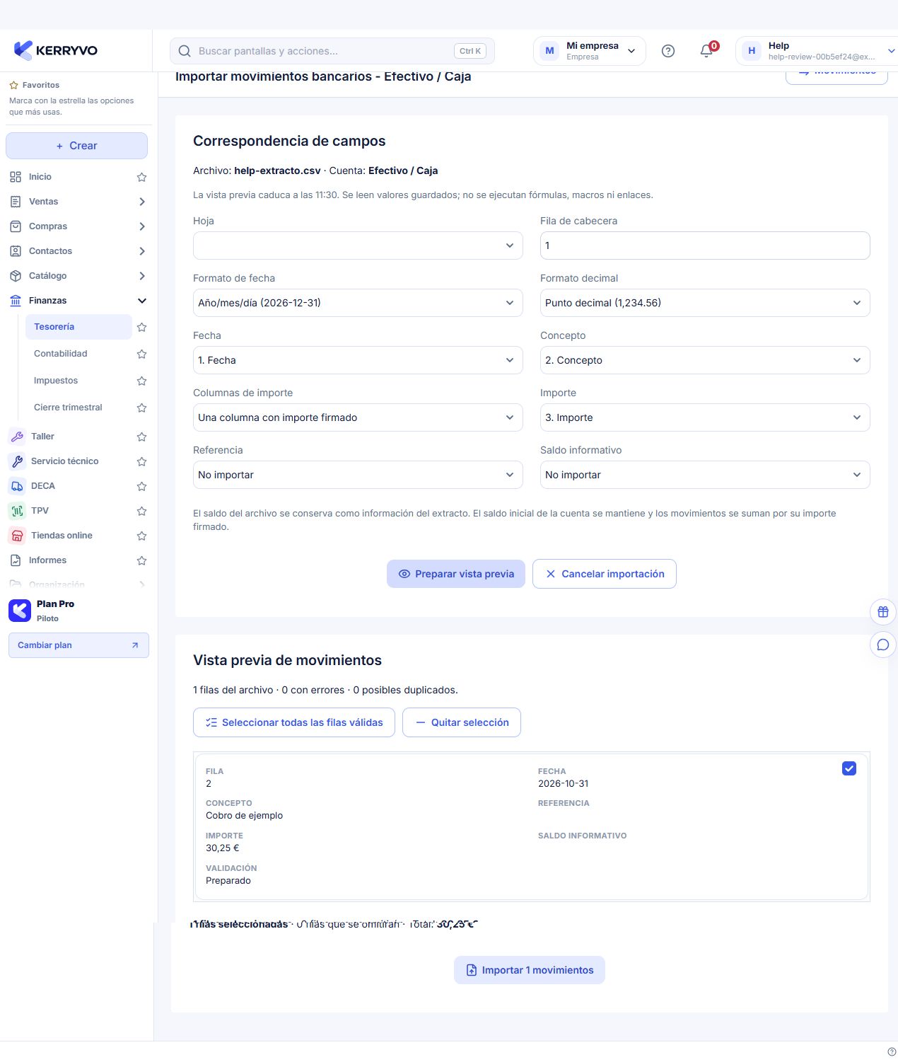Open the Formato decimal dropdown
898x1062 pixels.
705,303
